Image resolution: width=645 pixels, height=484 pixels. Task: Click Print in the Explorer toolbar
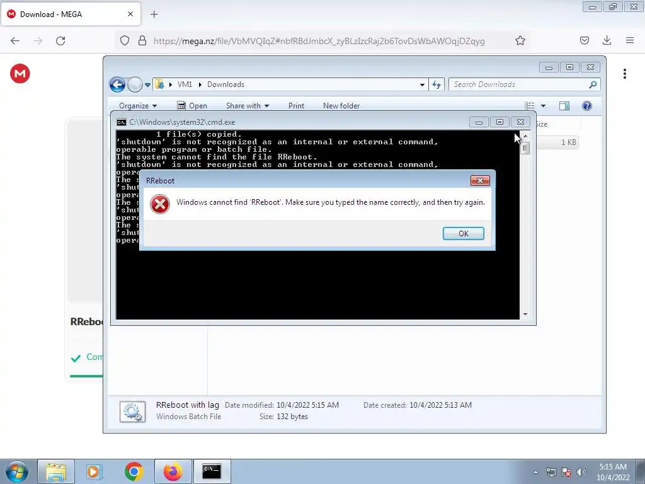coord(296,106)
